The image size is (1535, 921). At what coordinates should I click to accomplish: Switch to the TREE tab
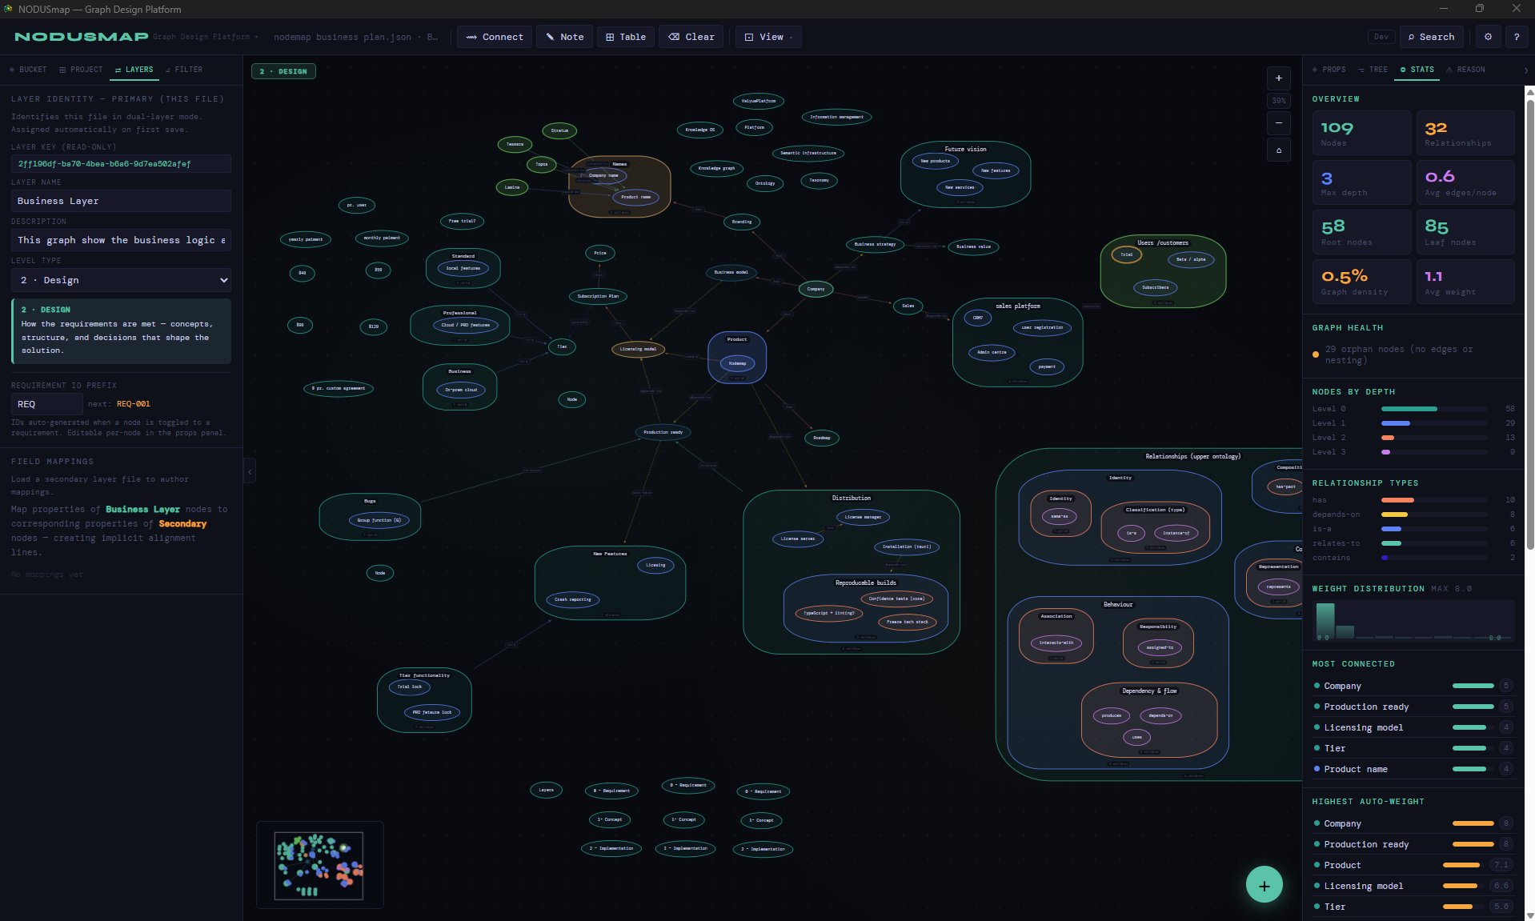pos(1375,70)
